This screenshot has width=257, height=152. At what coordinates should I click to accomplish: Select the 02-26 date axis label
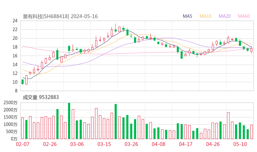(x=50, y=144)
